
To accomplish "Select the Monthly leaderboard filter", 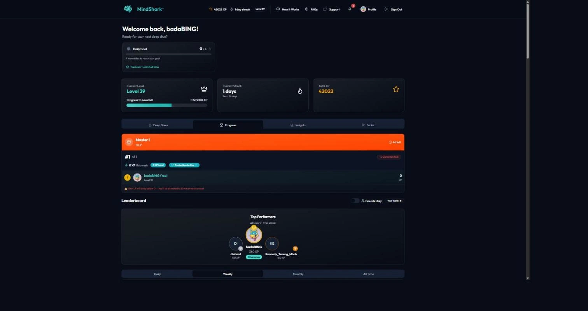I will pos(298,274).
